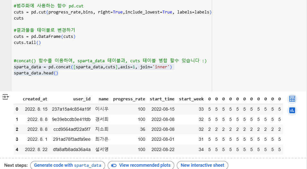Toggle cell output visibility icon
307x169 pixels.
pyautogui.click(x=5, y=97)
